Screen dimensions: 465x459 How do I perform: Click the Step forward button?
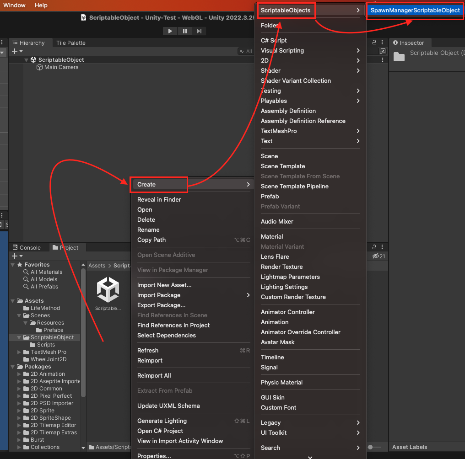[x=199, y=31]
